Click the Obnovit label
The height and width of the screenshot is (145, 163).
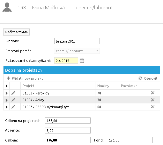(151, 78)
